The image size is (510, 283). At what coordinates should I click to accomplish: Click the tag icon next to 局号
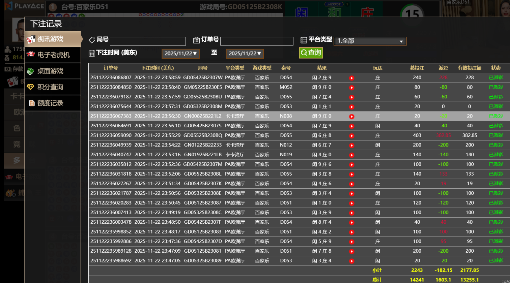pyautogui.click(x=92, y=40)
